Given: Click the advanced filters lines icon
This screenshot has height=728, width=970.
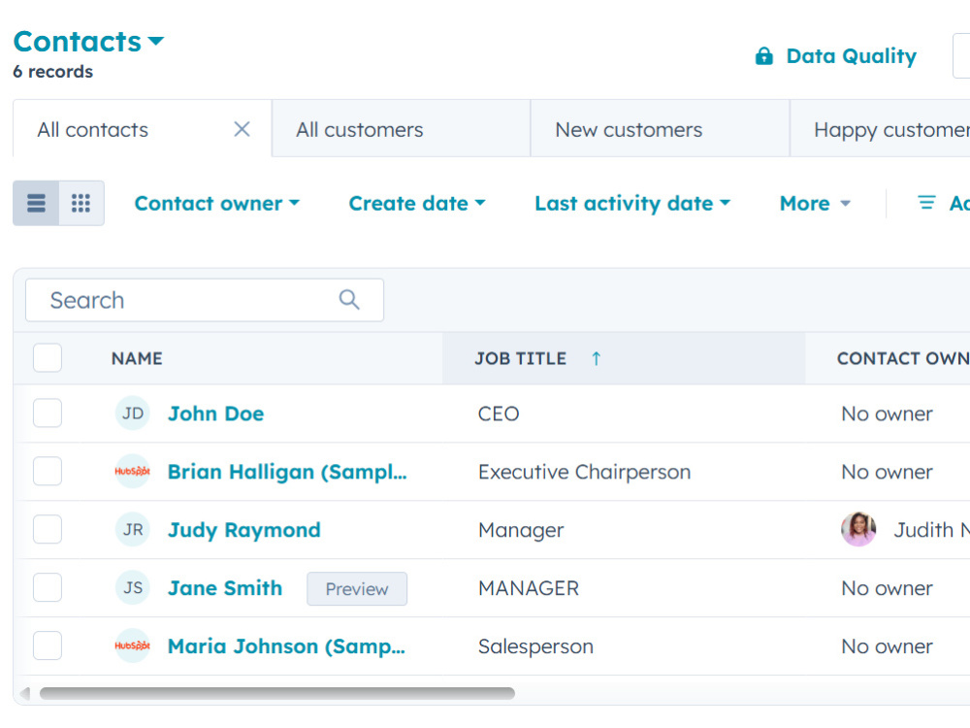Looking at the screenshot, I should pyautogui.click(x=926, y=203).
